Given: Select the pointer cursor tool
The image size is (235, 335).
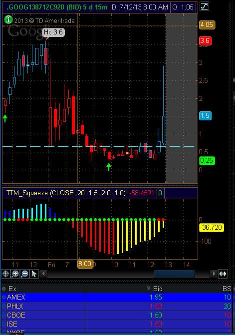Looking at the screenshot, I should point(34,274).
